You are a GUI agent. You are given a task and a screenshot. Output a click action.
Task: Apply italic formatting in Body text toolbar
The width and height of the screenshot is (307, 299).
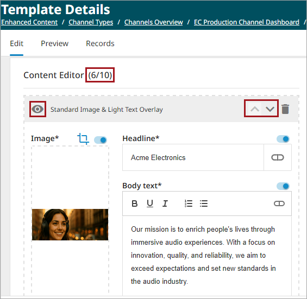coord(165,203)
